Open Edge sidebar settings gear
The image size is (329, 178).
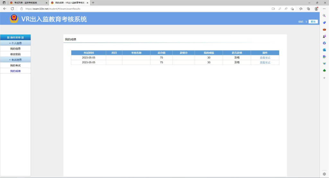[324, 174]
